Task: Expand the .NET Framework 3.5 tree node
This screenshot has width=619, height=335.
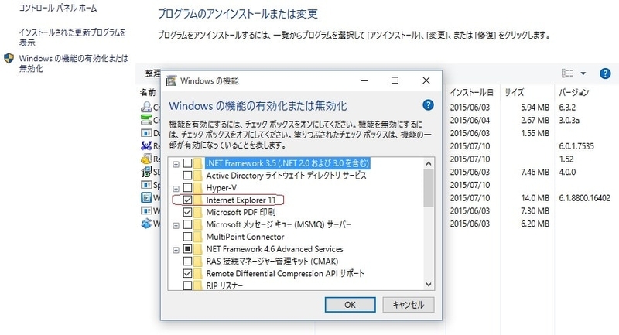Action: pyautogui.click(x=176, y=164)
